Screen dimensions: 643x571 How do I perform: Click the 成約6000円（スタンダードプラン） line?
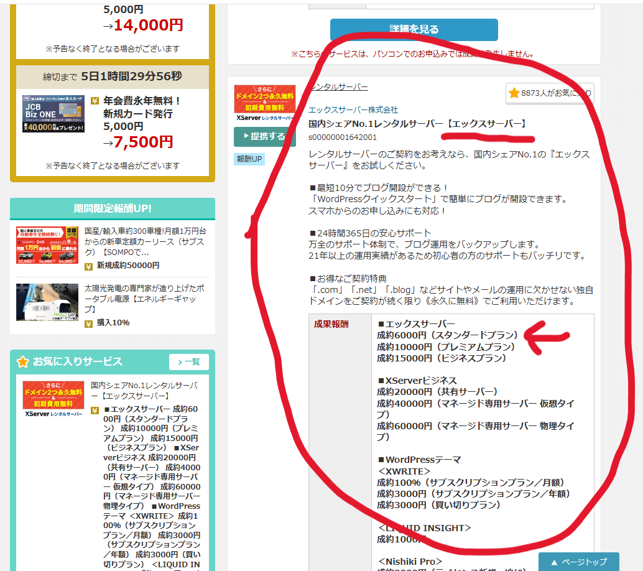[x=447, y=335]
